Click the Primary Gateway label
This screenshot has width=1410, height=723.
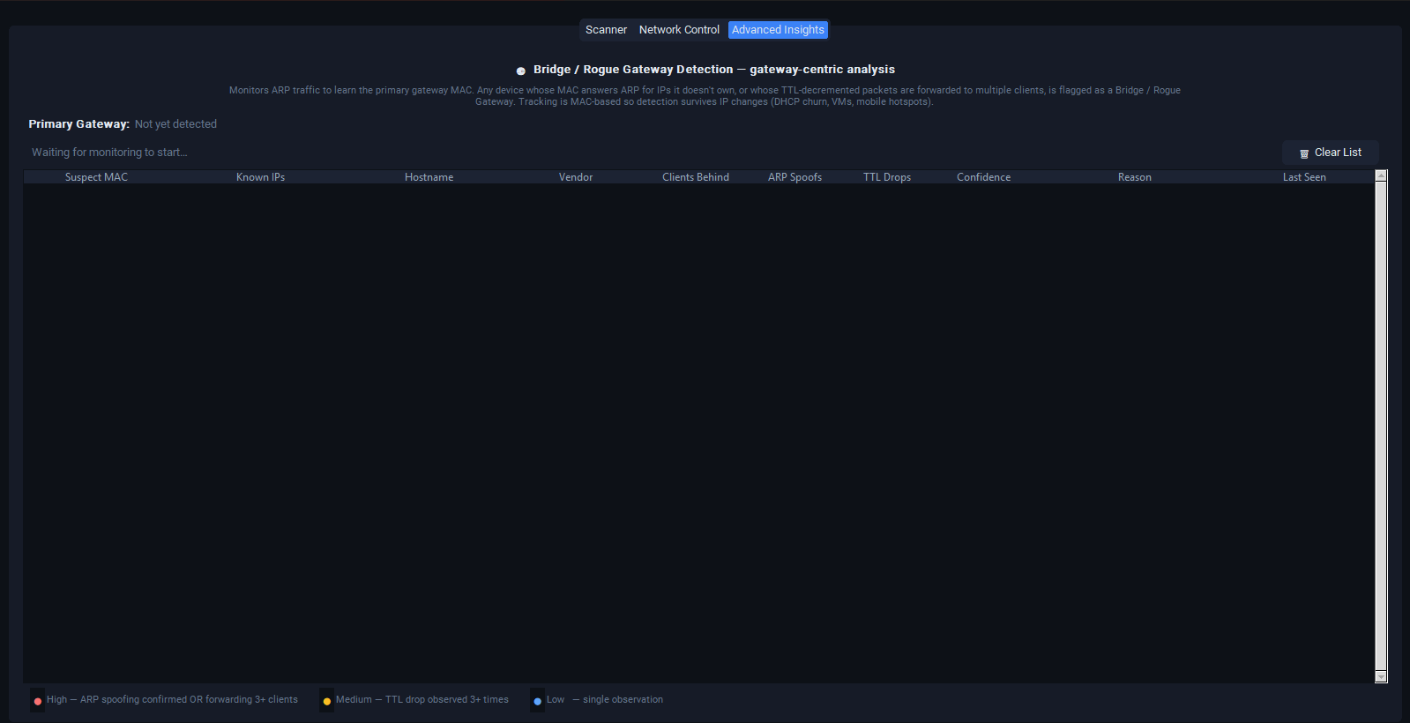(78, 124)
